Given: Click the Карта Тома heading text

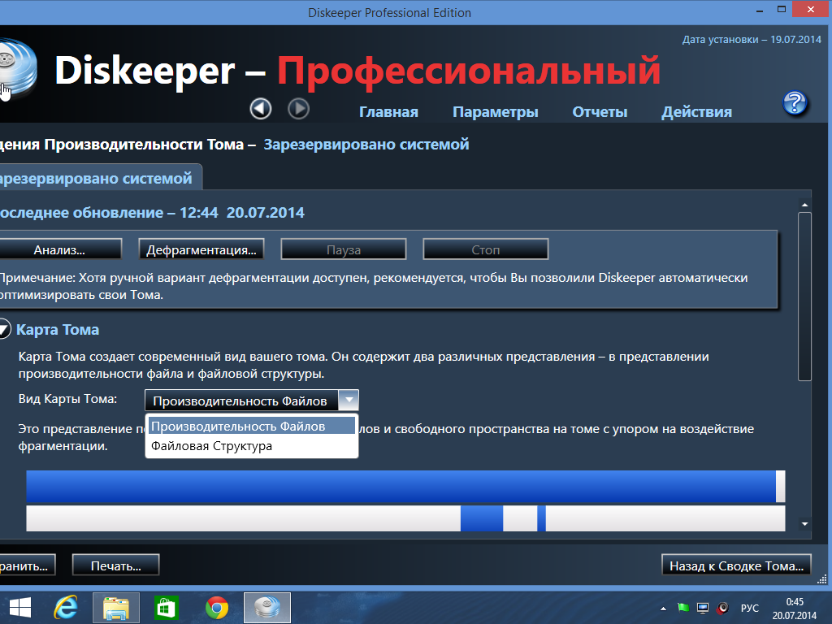Looking at the screenshot, I should coord(58,330).
